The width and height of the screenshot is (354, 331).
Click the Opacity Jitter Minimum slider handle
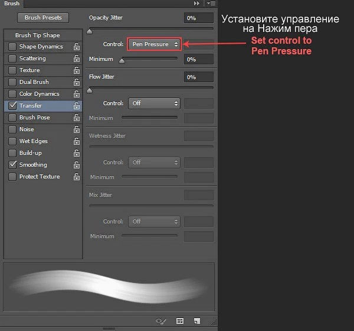click(x=122, y=61)
